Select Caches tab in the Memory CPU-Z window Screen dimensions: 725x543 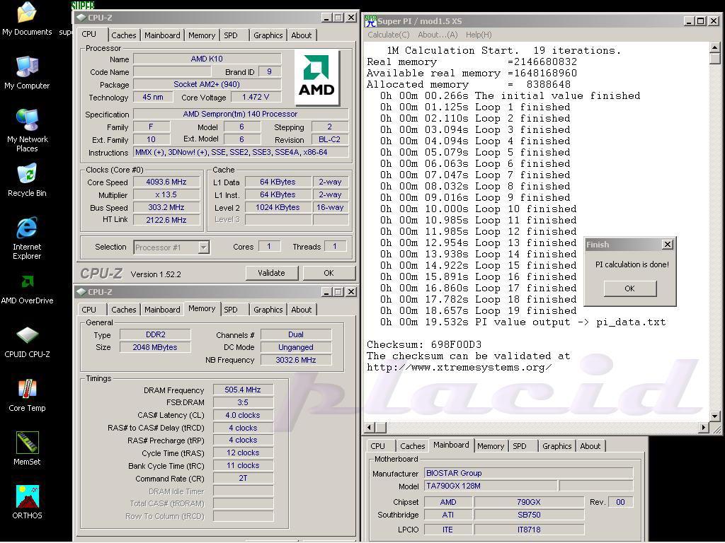123,310
